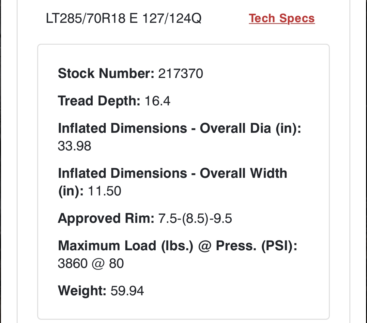Click the (in): text before 11.50
This screenshot has height=323, width=367.
(71, 191)
